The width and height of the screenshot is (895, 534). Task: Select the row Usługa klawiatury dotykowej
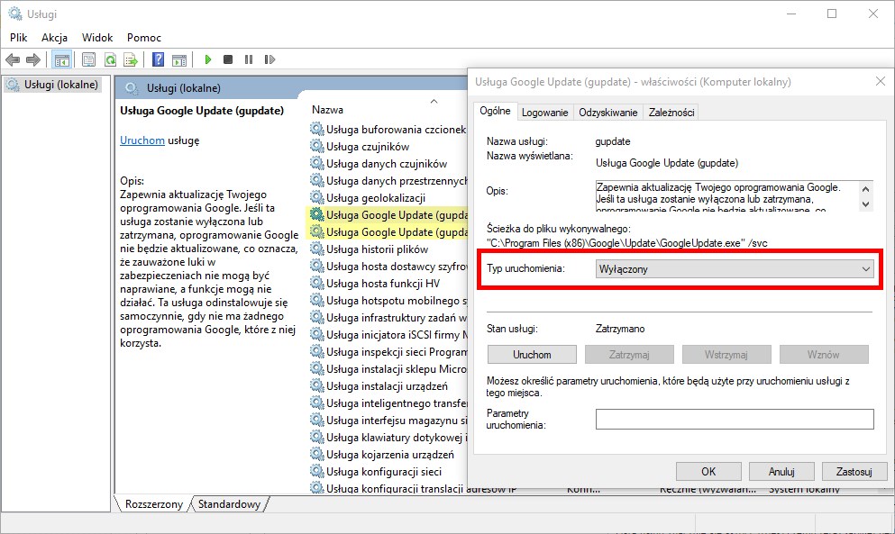click(388, 438)
